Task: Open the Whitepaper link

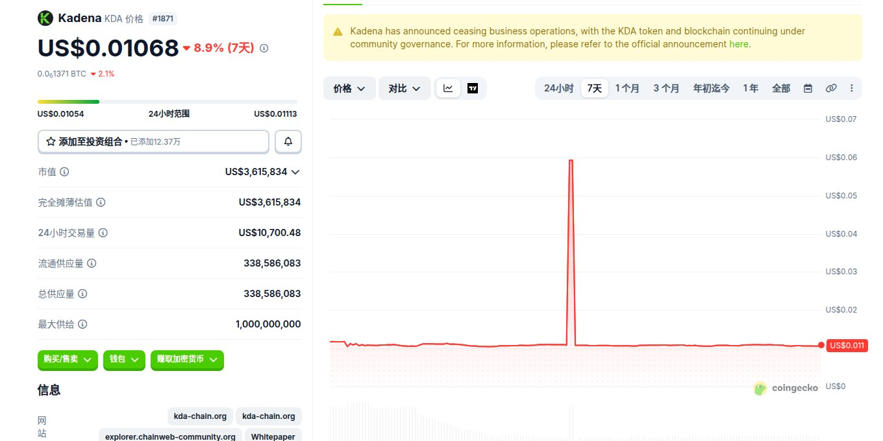Action: tap(273, 436)
